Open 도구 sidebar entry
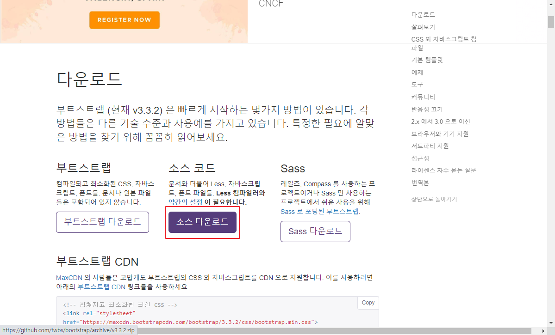The width and height of the screenshot is (555, 335). click(x=417, y=84)
